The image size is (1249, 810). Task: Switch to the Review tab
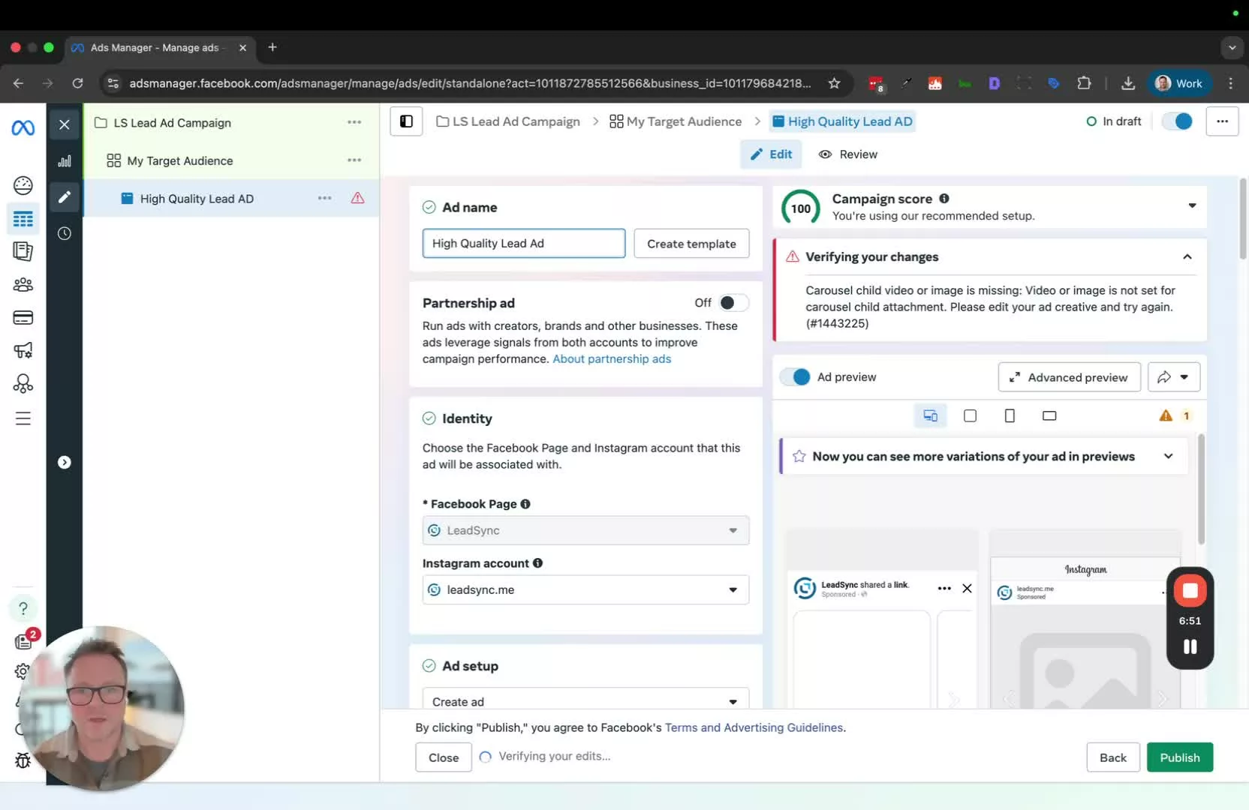[x=847, y=154]
